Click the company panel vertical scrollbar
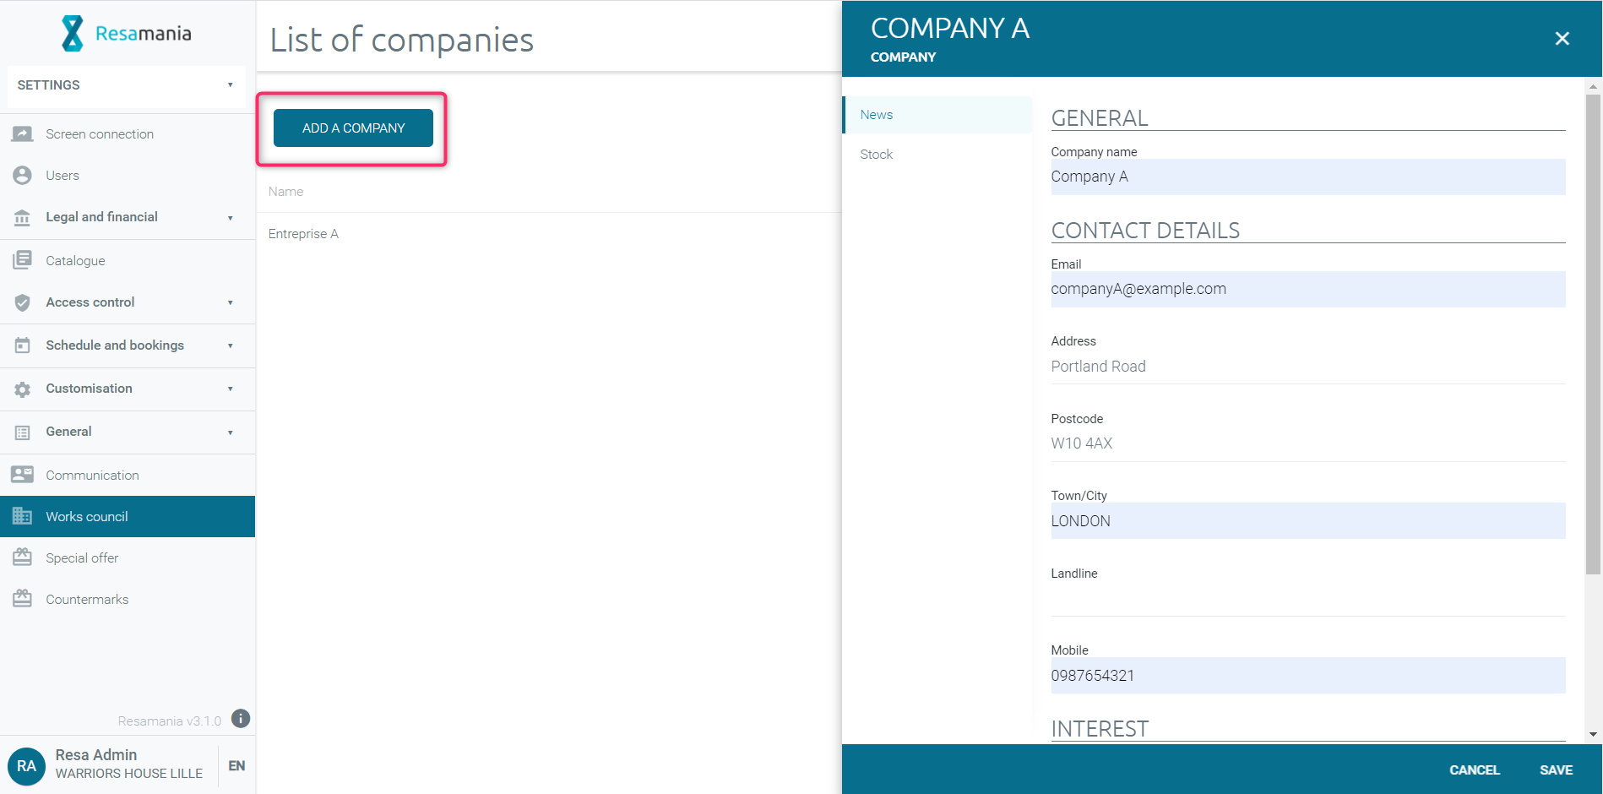 [x=1593, y=338]
